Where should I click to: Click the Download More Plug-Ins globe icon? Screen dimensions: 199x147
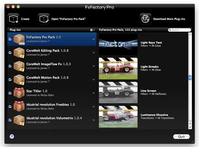pyautogui.click(x=146, y=19)
